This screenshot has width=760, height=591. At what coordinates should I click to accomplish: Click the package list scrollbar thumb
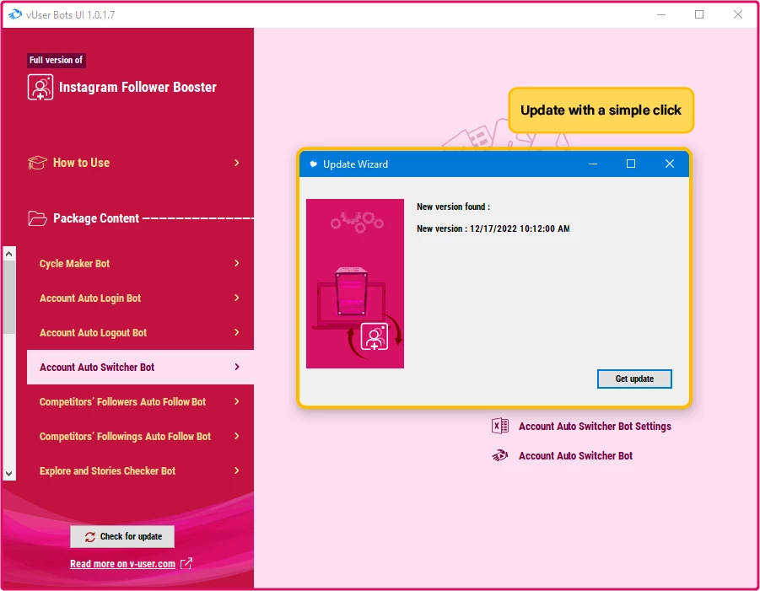coord(8,297)
